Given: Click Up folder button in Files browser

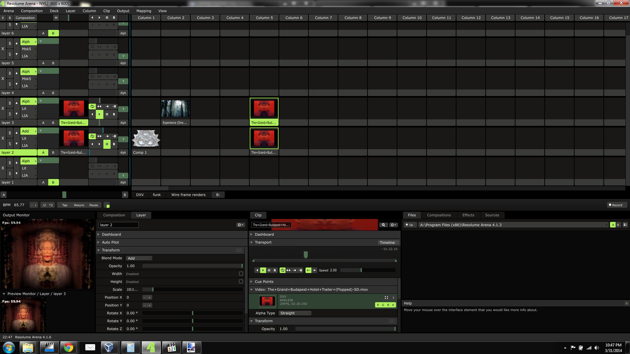Looking at the screenshot, I should coord(409,225).
